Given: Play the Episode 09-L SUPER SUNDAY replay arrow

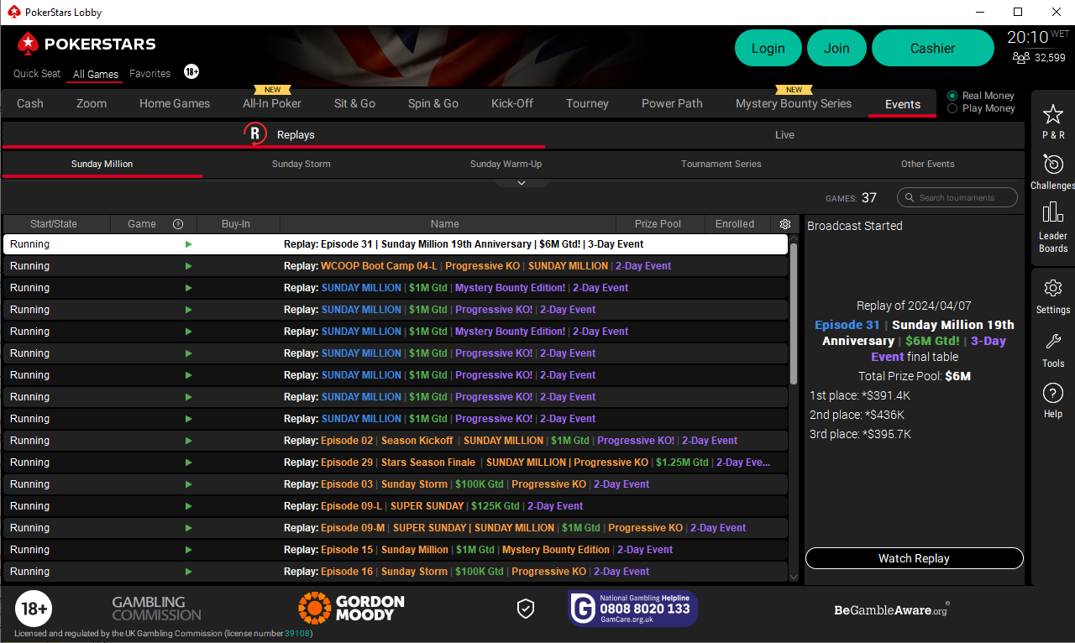Looking at the screenshot, I should (188, 506).
